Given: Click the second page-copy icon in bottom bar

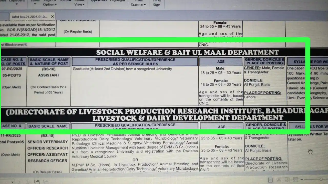Looking at the screenshot, I should (45, 182).
